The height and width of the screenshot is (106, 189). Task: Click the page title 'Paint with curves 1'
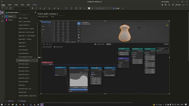pos(48,14)
